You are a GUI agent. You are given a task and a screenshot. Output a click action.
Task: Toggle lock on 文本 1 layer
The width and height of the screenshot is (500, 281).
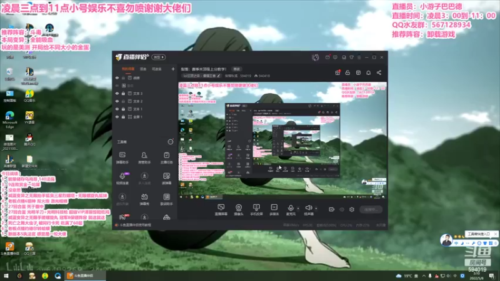coord(123,109)
